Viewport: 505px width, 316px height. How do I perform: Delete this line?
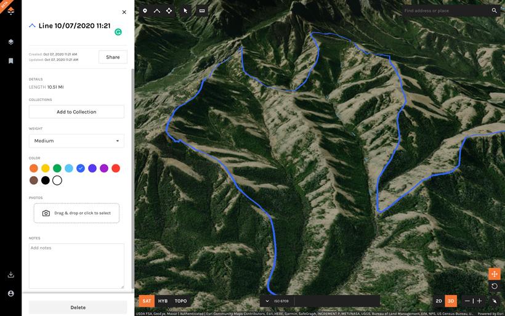coord(78,307)
